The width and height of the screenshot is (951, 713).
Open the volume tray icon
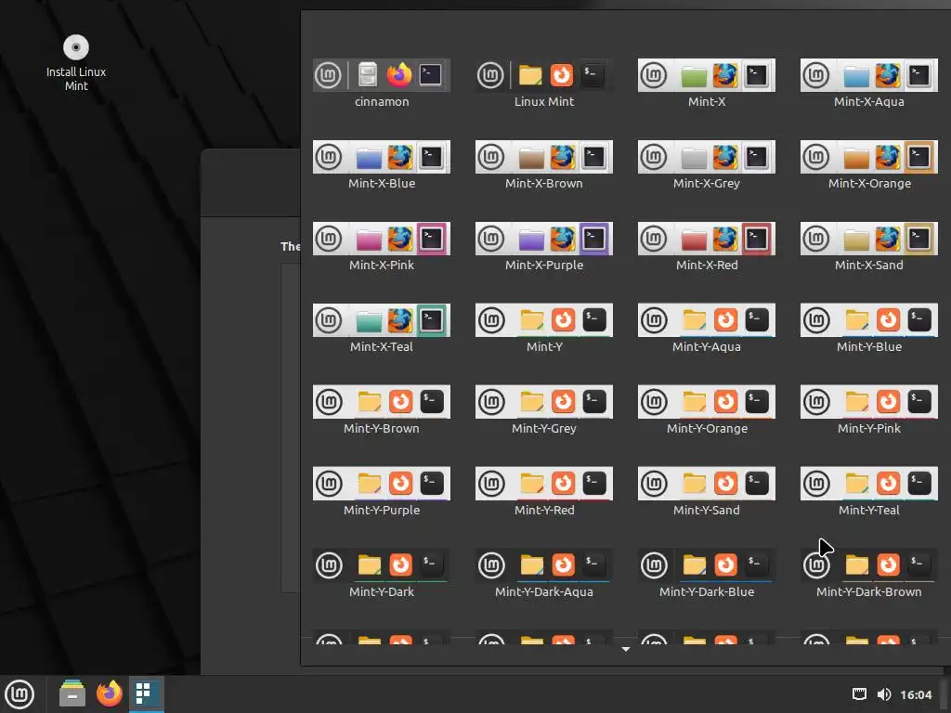(x=884, y=694)
